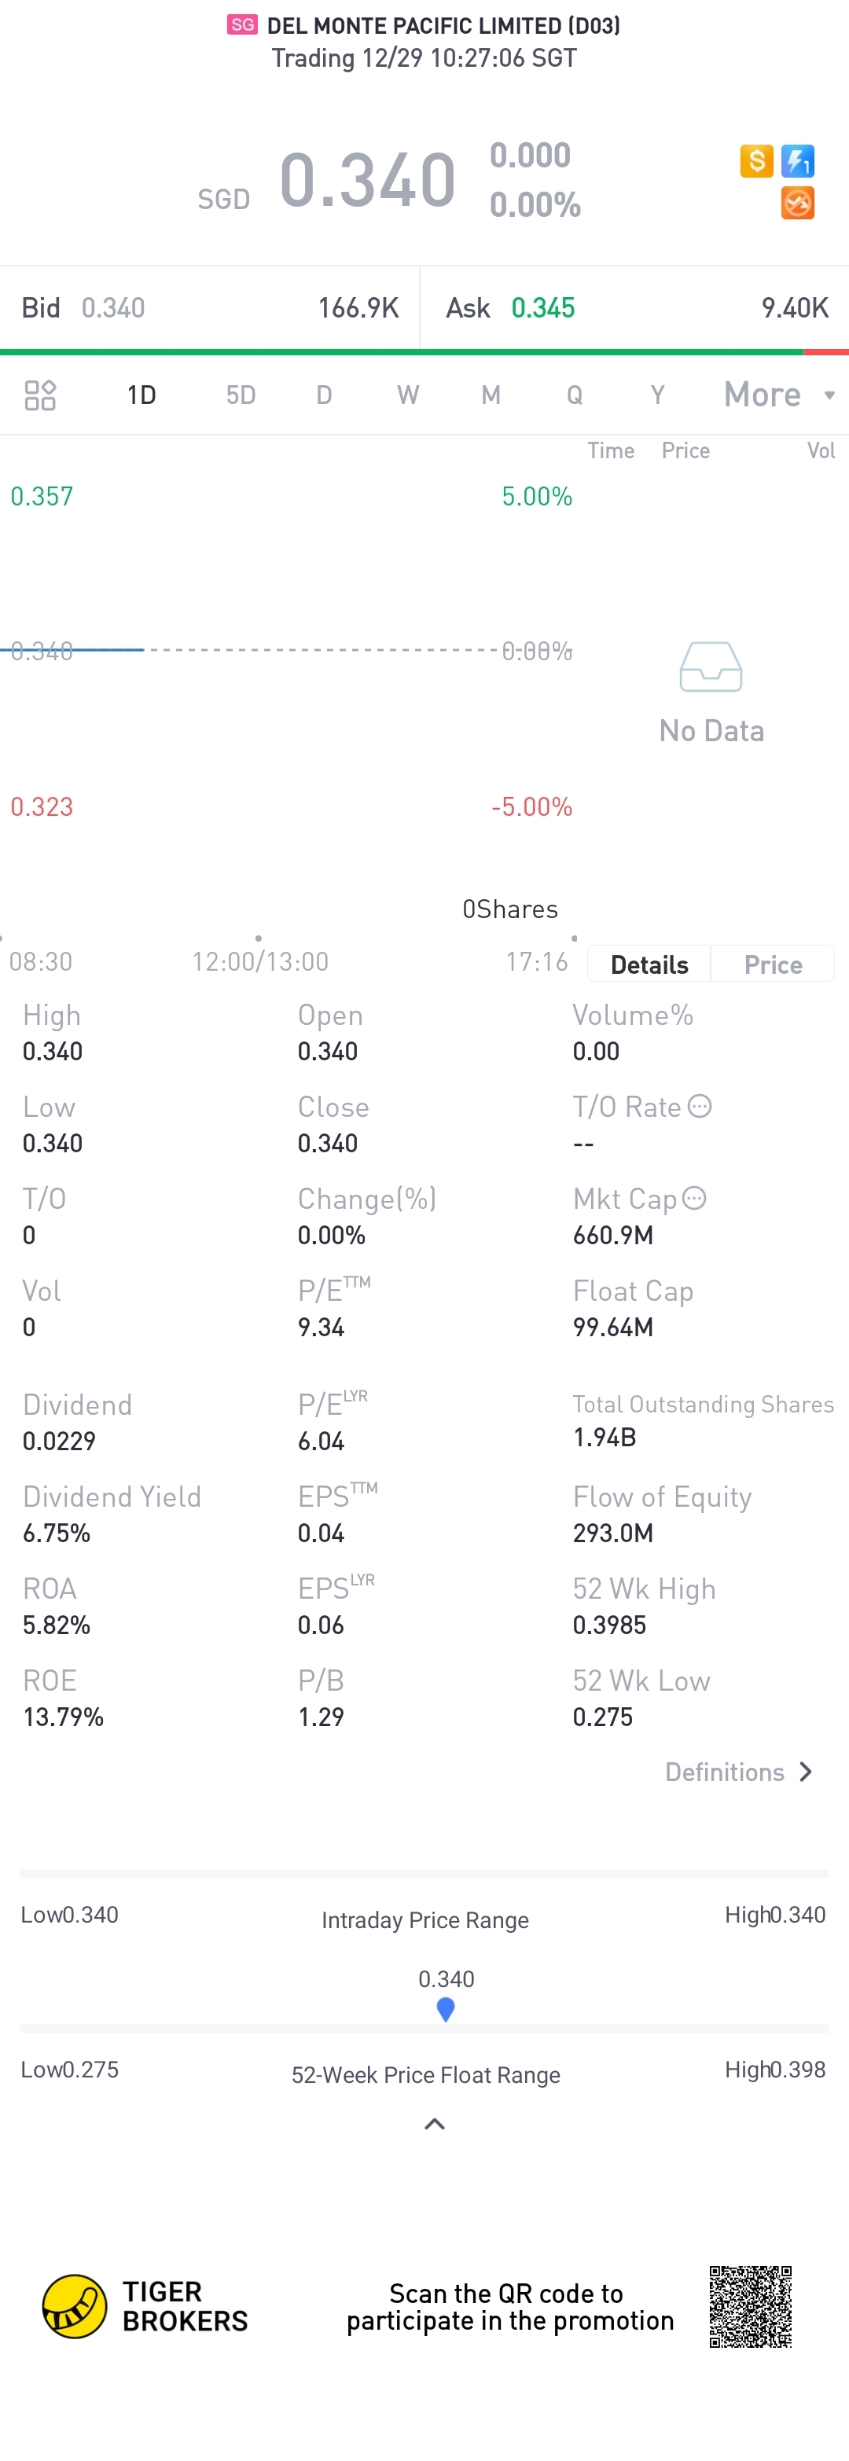Tap the orange no-short-selling badge icon
This screenshot has height=2461, width=849.
click(x=797, y=203)
